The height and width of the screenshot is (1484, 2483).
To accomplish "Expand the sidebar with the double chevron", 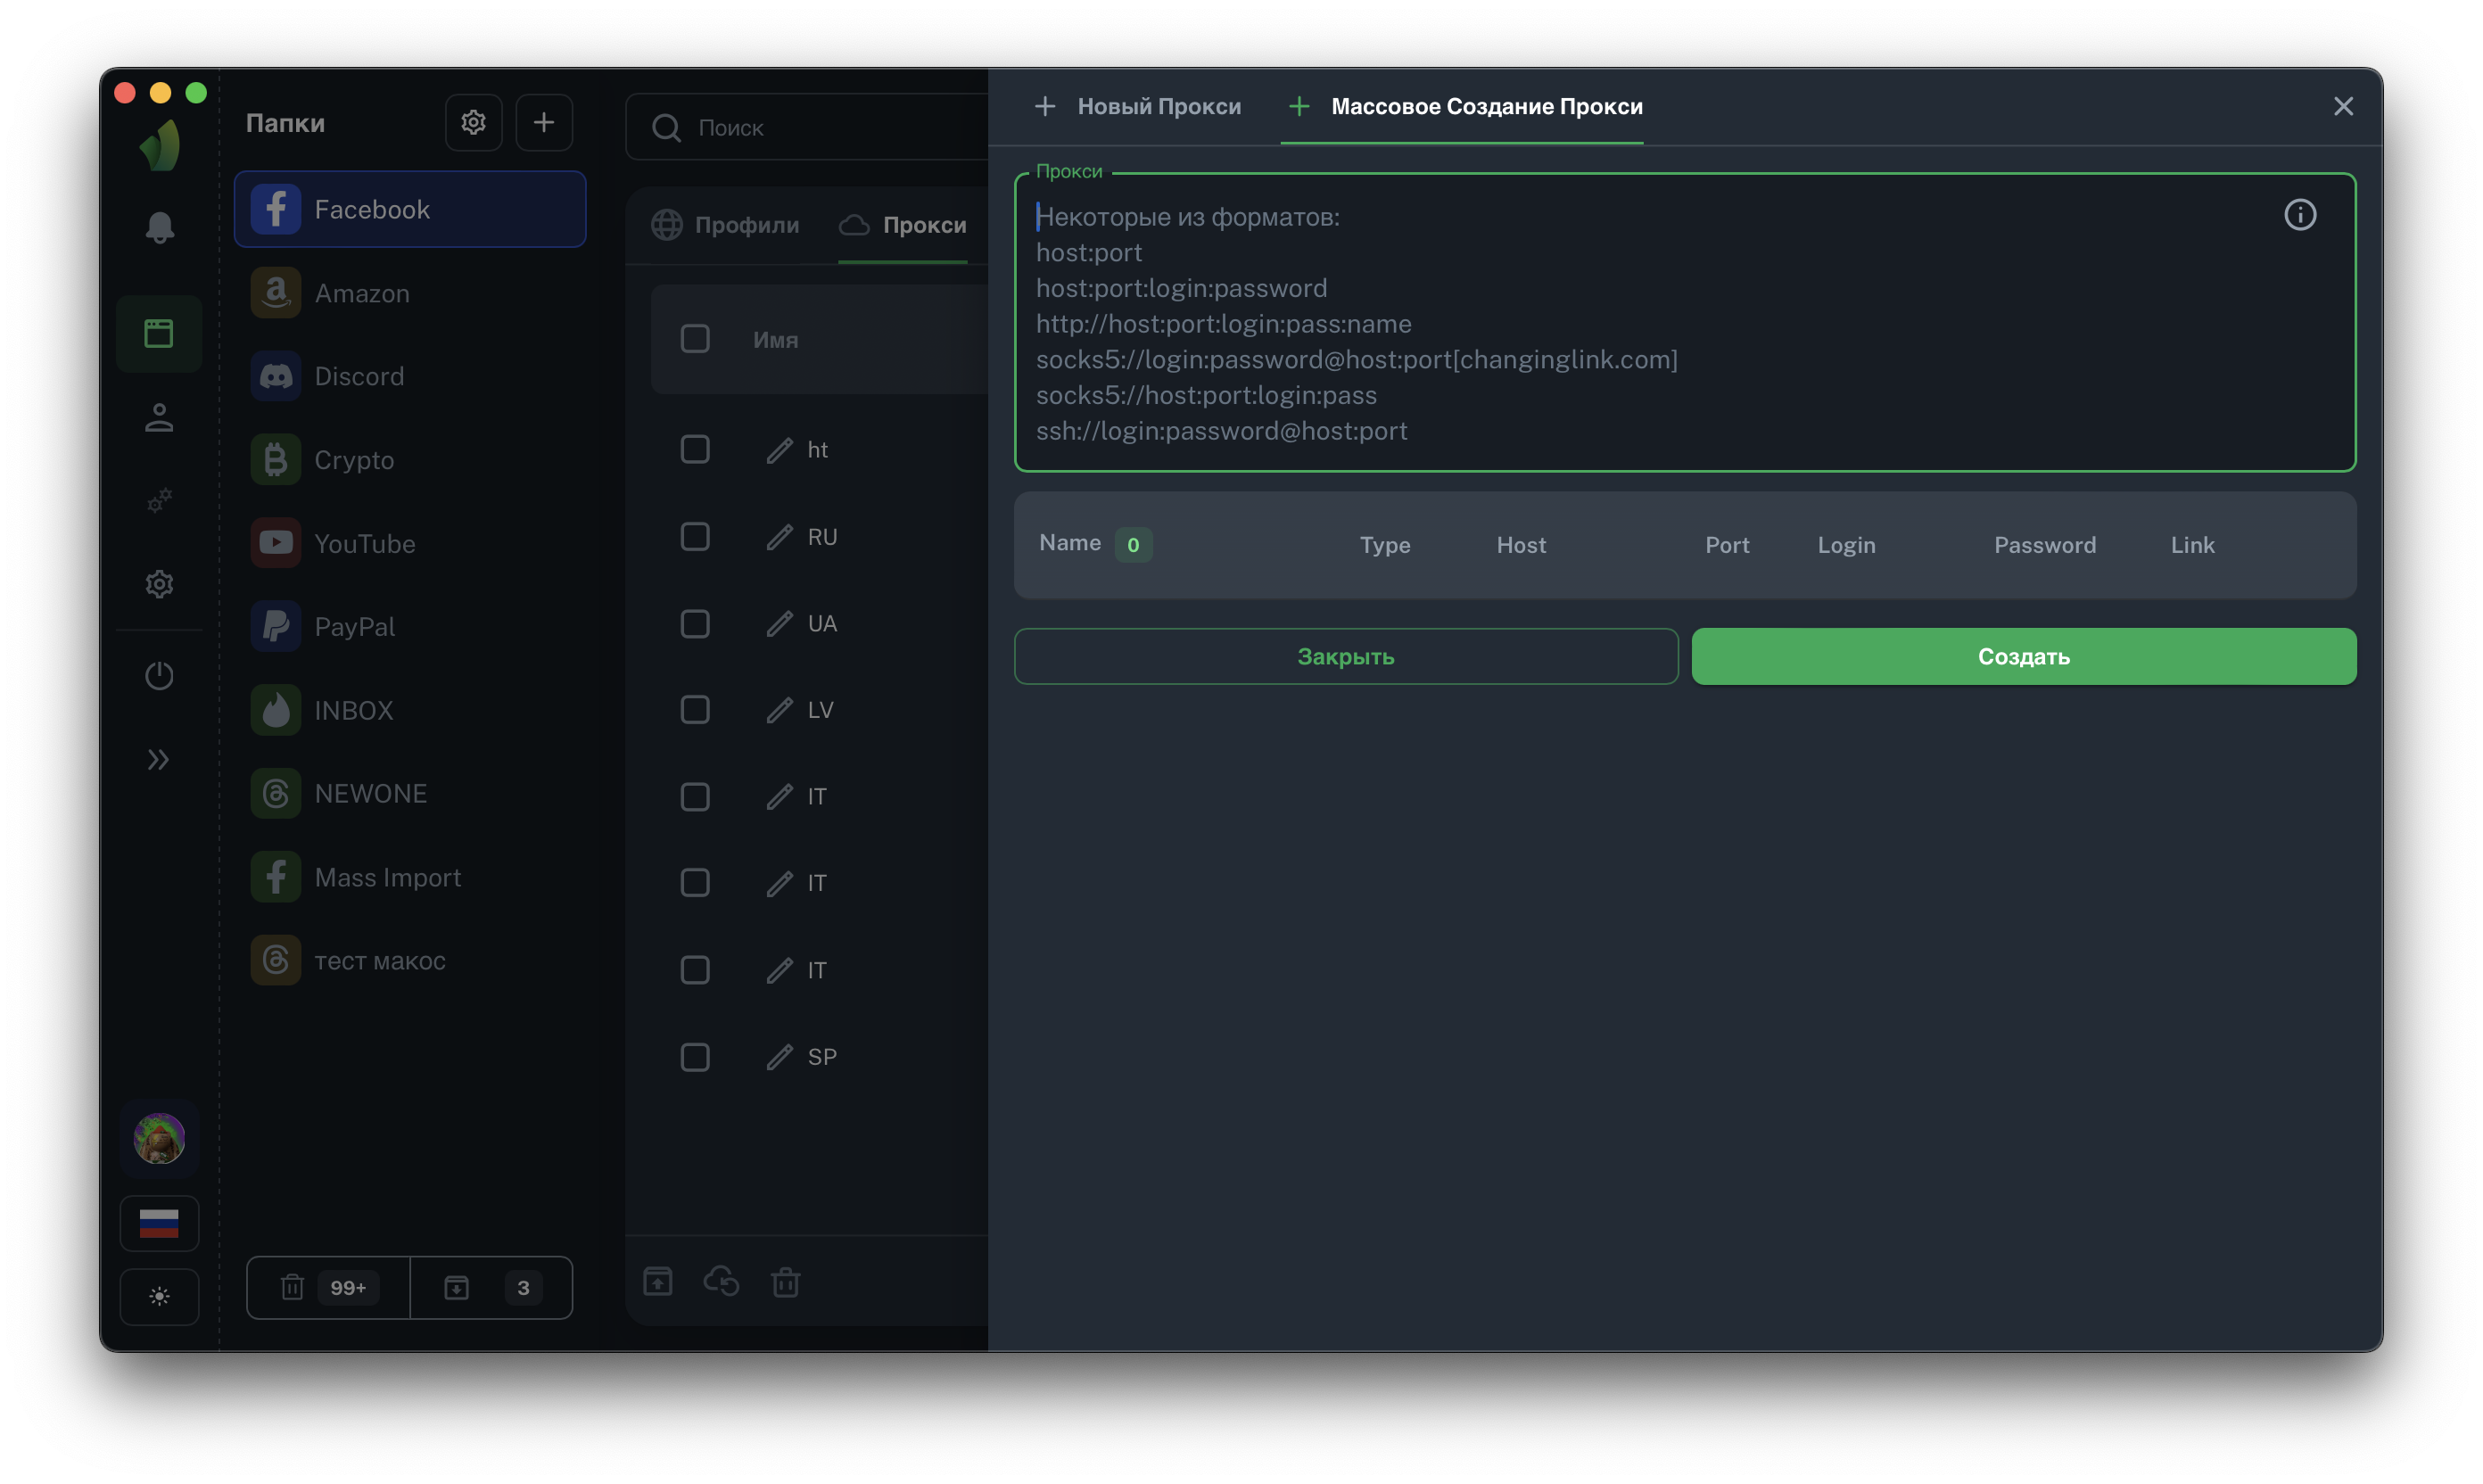I will (159, 760).
